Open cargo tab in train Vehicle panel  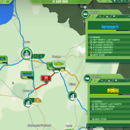(109, 81)
